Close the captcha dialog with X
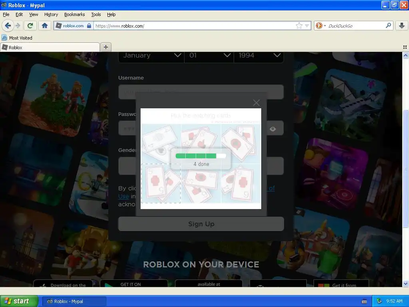Screen dimensions: 409x307 256,103
